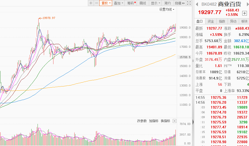Image resolution: width=249 pixels, height=146 pixels.
Task: Open the 叠加 overlay dropdown
Action: coord(119,3)
